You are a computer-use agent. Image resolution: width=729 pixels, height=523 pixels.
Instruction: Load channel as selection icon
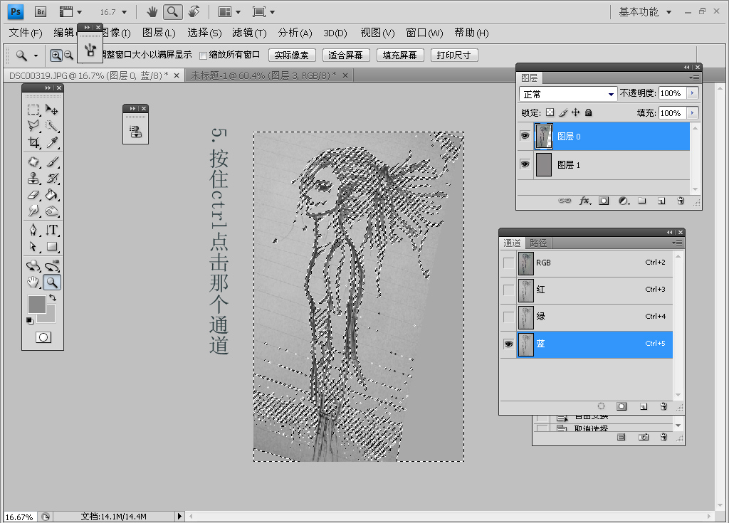601,406
